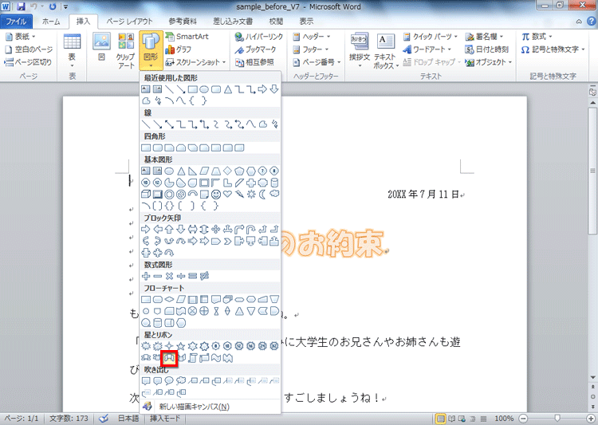598x425 pixels.
Task: Insert a SmartArt graphic
Action: pyautogui.click(x=187, y=37)
